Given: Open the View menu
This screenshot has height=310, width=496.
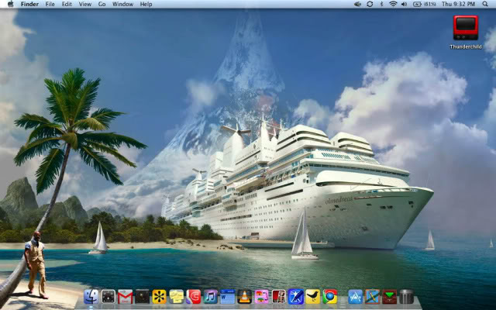Looking at the screenshot, I should click(x=84, y=4).
